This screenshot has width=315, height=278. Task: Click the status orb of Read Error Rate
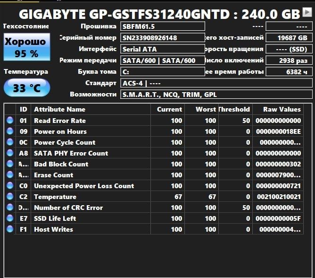click(x=10, y=120)
